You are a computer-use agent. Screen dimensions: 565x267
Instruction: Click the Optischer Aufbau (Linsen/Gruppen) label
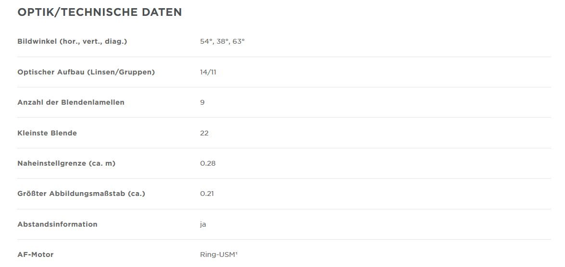pos(86,72)
